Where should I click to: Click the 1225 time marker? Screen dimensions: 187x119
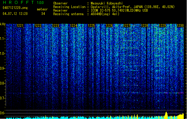[91, 26]
